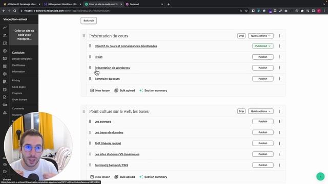Grab the drag handle for Les serveurs lesson

pos(90,122)
